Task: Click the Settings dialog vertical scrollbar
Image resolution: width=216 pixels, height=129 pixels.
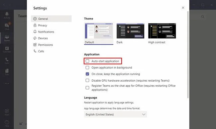Action: (188, 55)
